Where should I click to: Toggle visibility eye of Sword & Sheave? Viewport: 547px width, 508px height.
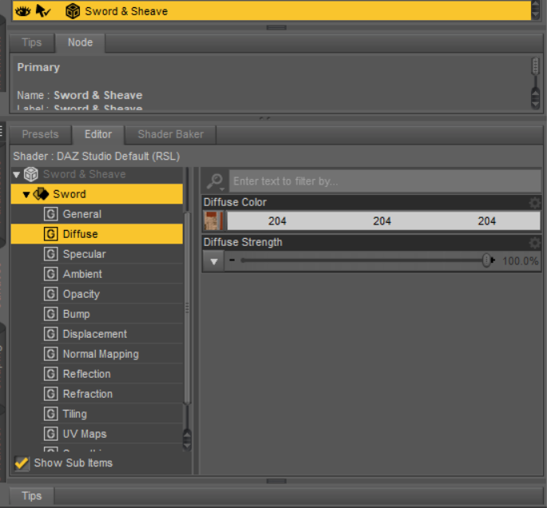[23, 11]
